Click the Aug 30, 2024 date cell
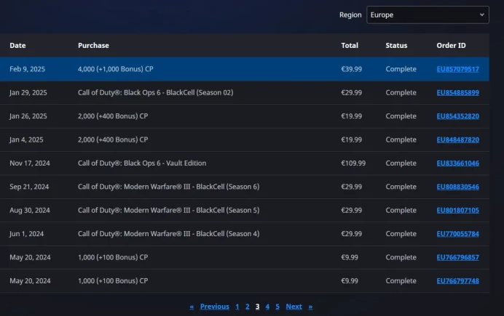 coord(30,210)
